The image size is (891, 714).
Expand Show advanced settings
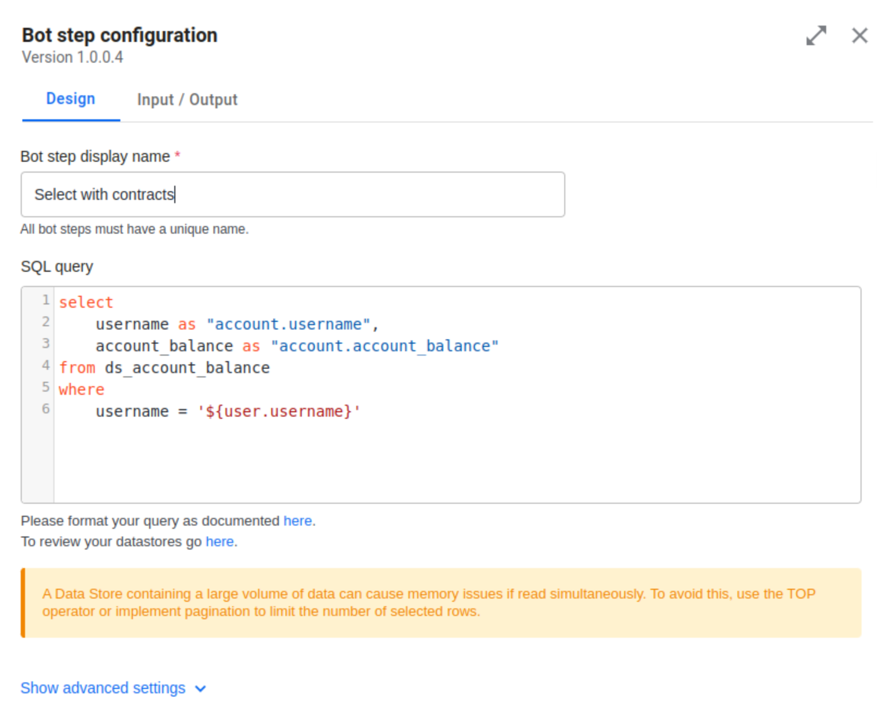click(x=113, y=688)
